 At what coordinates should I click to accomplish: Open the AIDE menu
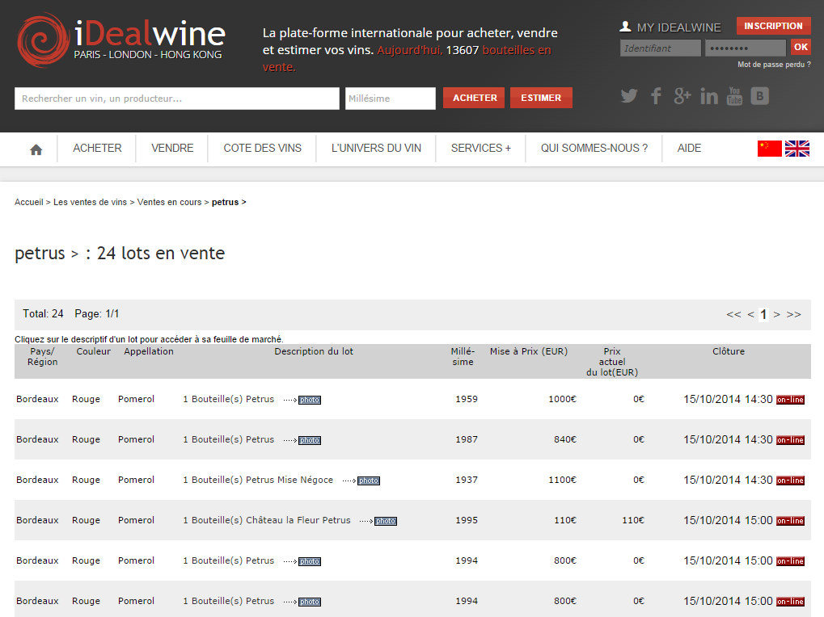coord(689,149)
